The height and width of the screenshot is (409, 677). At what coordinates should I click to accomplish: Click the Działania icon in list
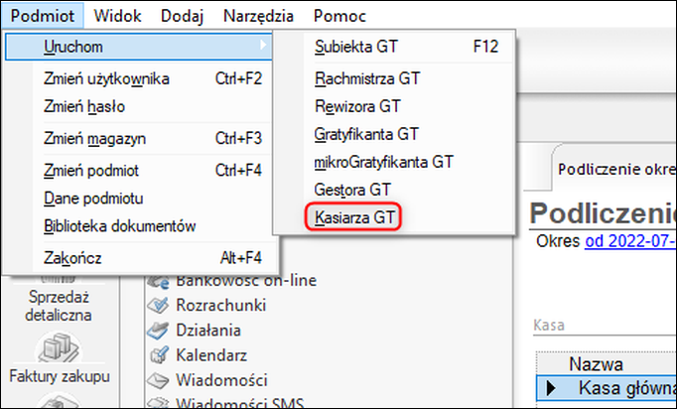(x=156, y=331)
